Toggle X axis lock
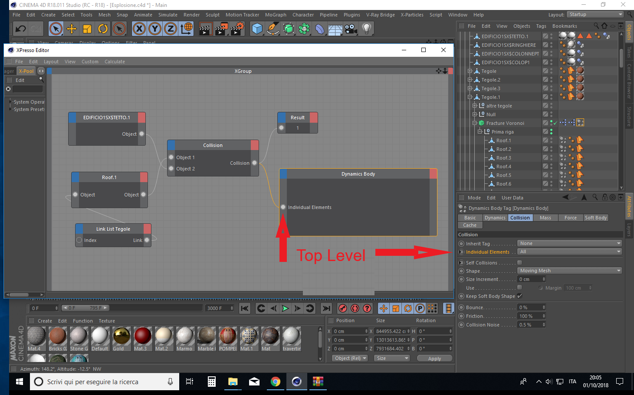This screenshot has width=634, height=395. pos(139,29)
